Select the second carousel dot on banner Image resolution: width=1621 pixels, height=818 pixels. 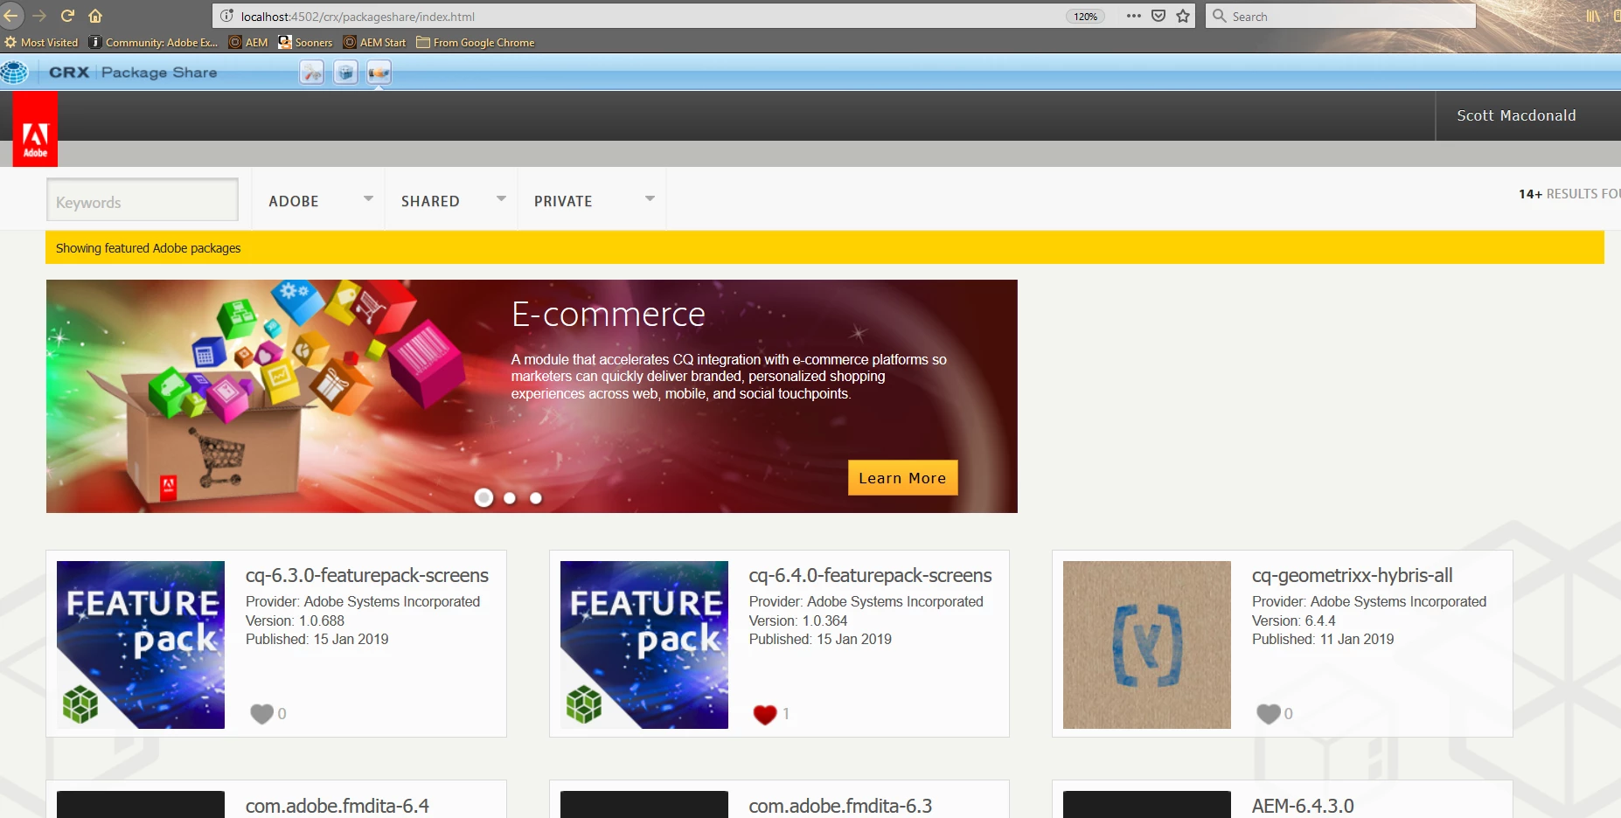(x=510, y=498)
